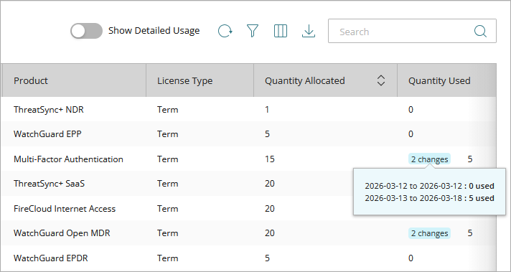Select the WatchGuard Open MDR product
This screenshot has width=511, height=272.
[62, 233]
